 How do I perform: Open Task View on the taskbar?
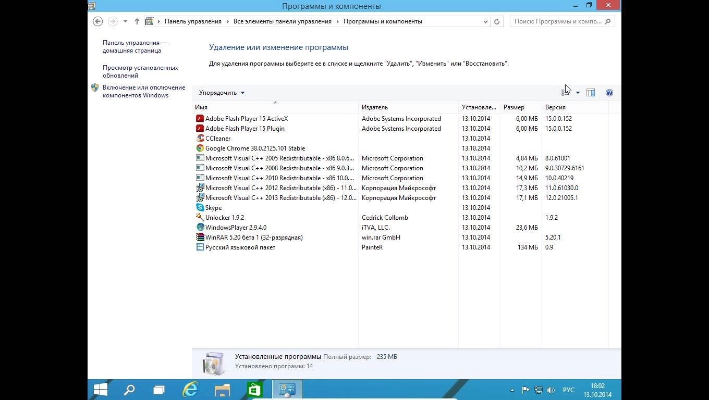click(x=159, y=390)
